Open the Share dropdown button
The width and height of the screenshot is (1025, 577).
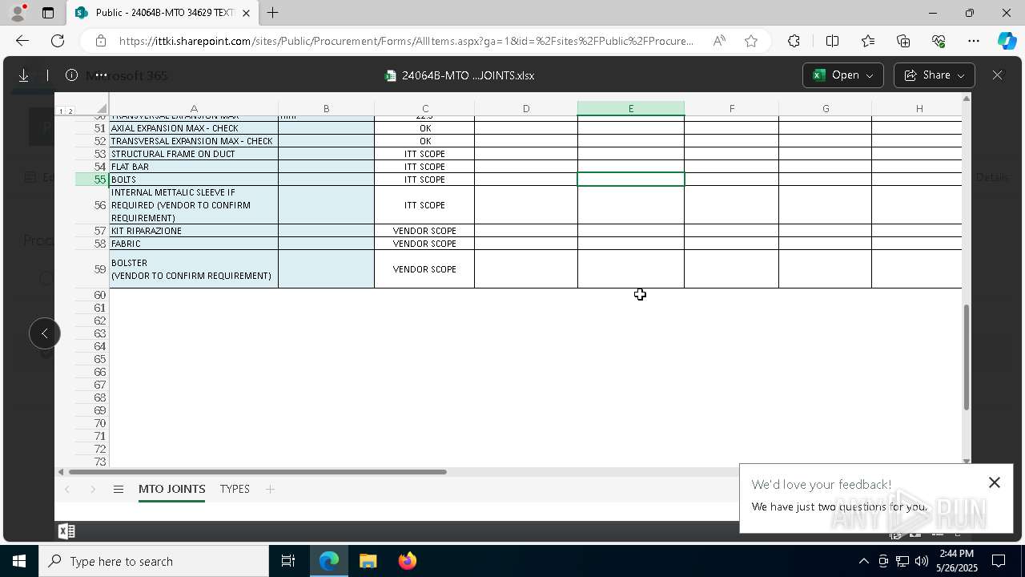[x=934, y=75]
